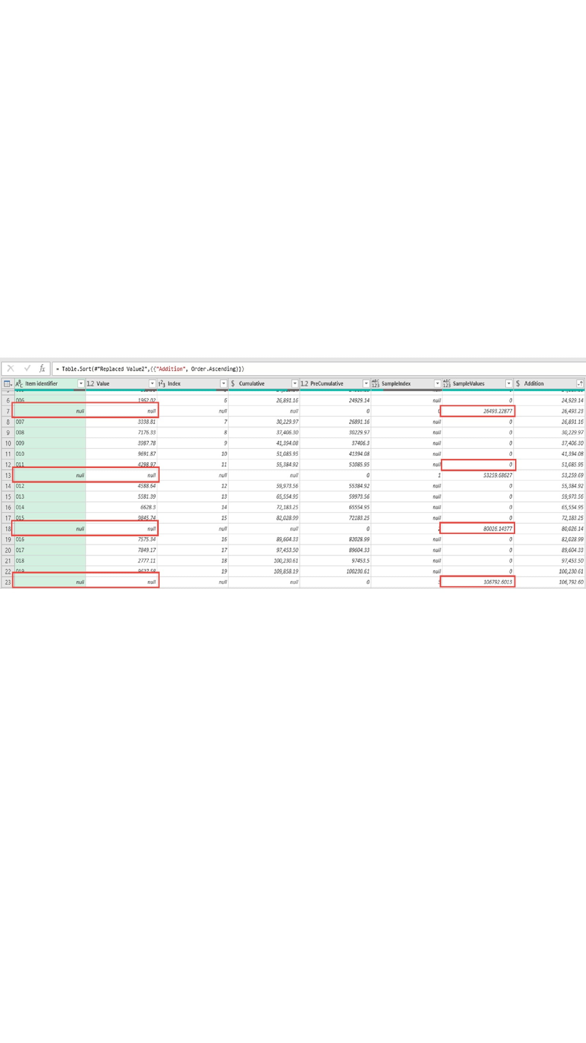Open the SampleValues column filter dropdown

click(508, 384)
